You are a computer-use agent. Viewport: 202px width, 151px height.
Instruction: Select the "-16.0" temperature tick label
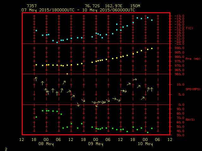click(x=180, y=25)
